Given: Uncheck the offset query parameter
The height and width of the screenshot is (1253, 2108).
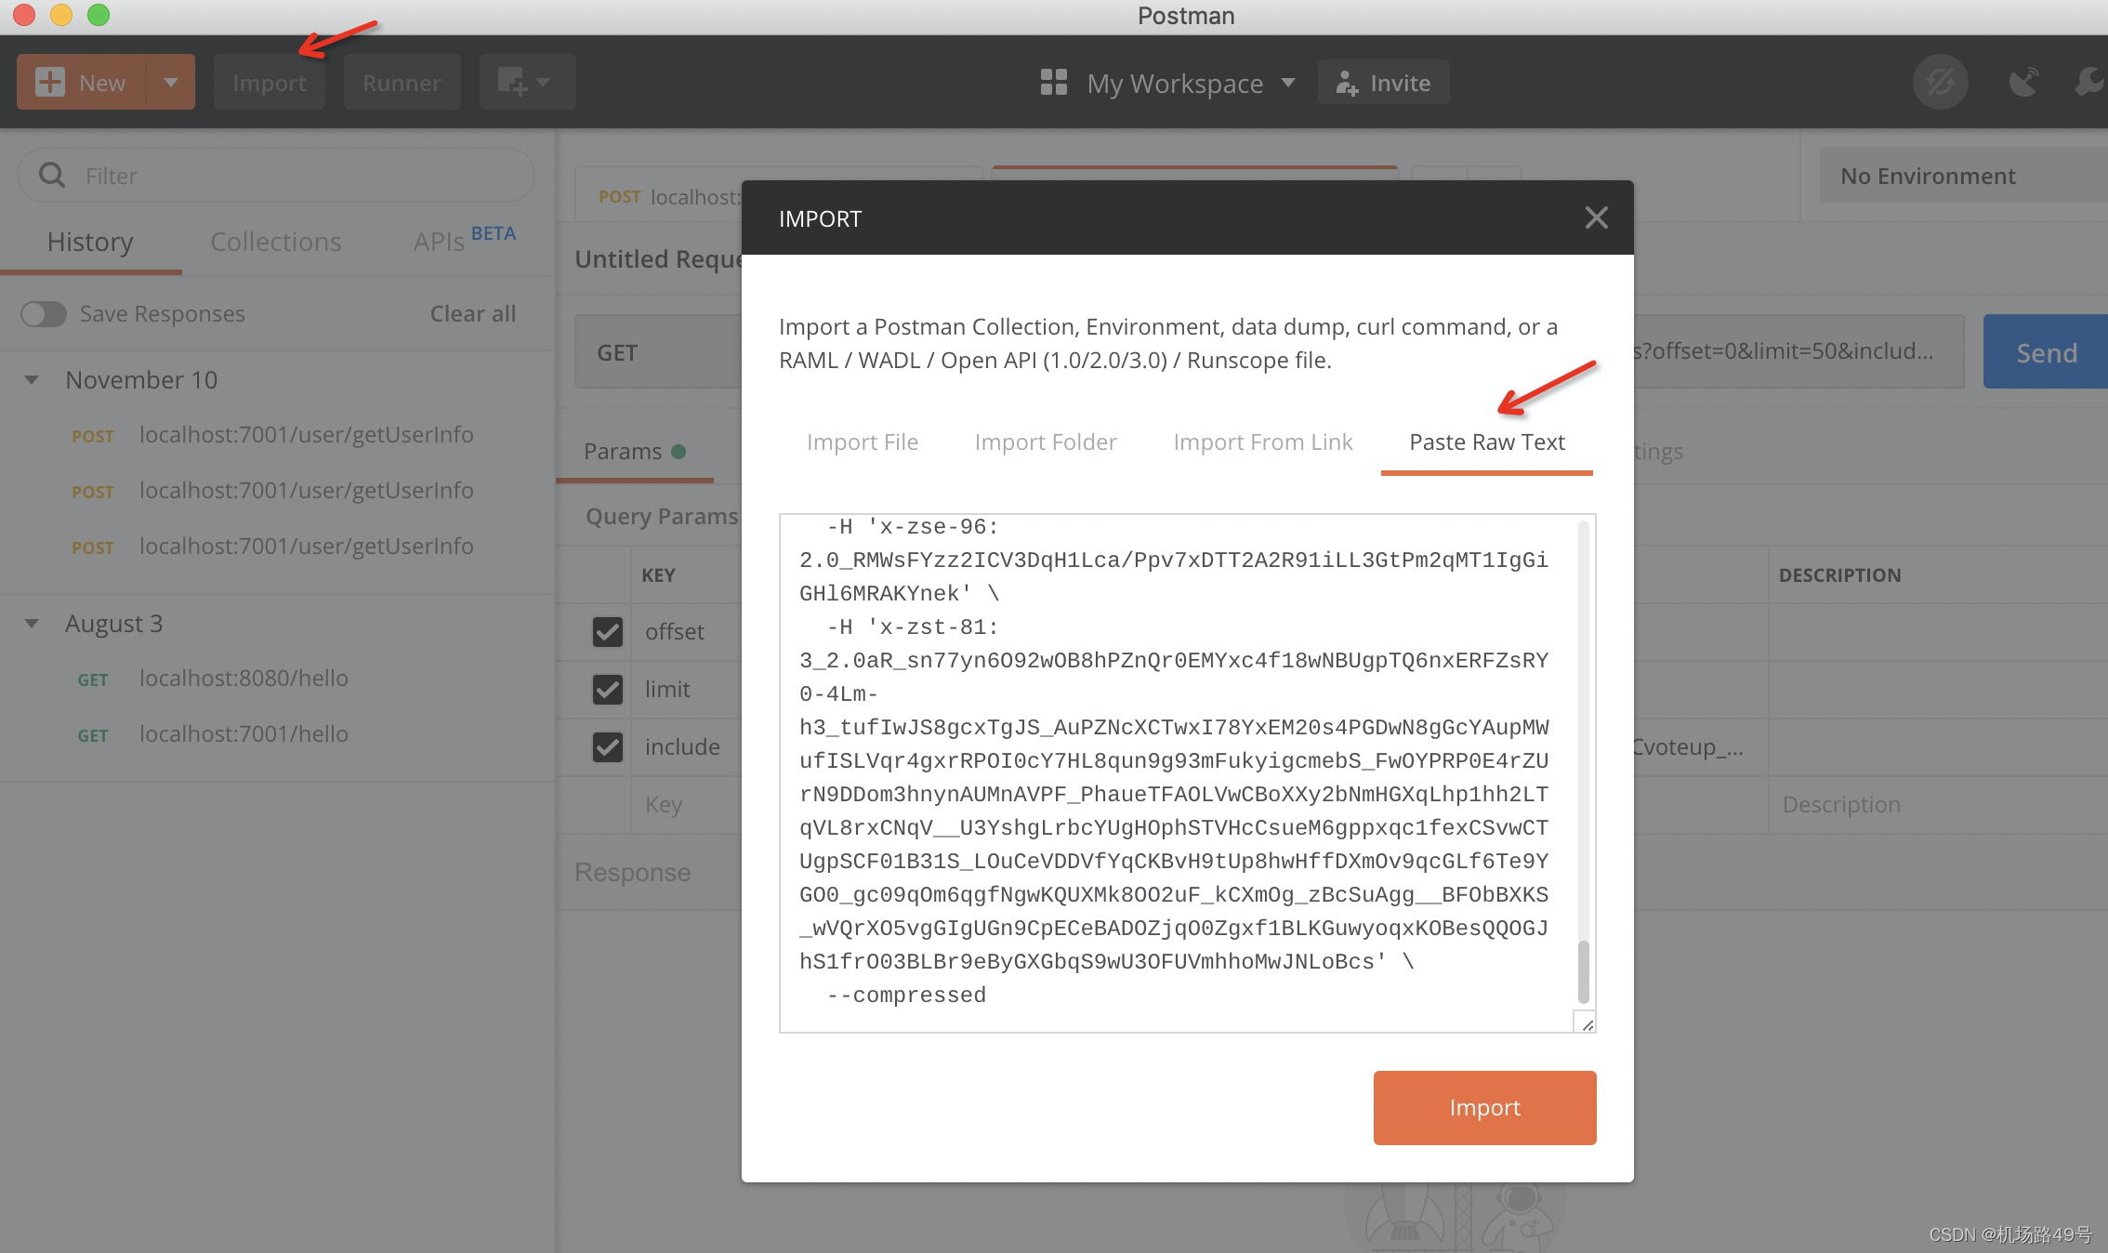Looking at the screenshot, I should (607, 632).
